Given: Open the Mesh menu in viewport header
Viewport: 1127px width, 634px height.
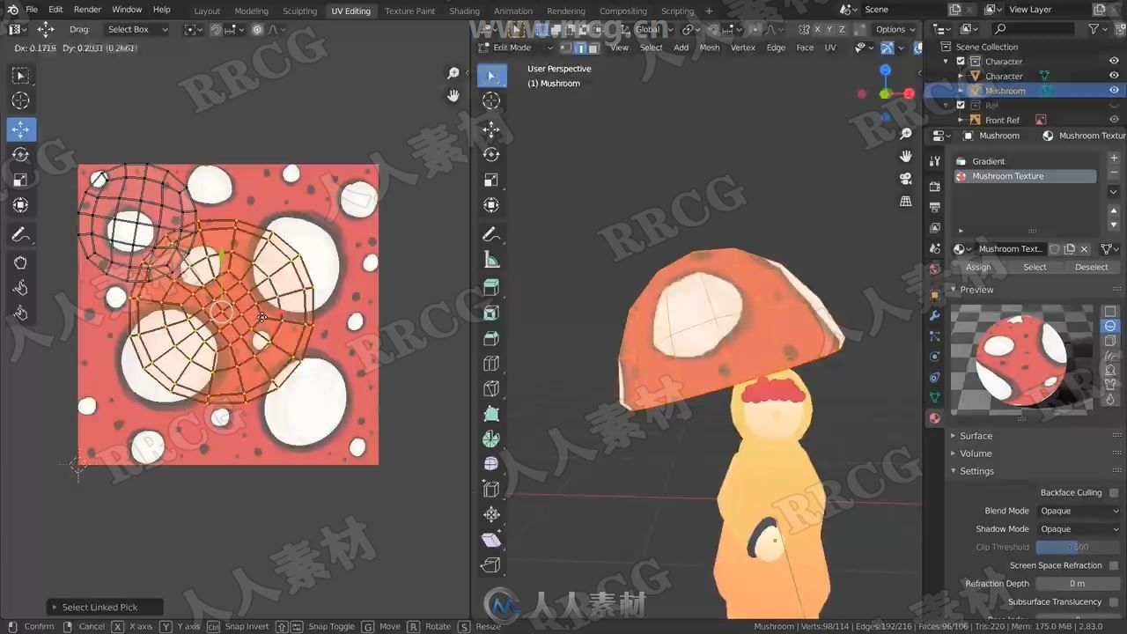Looking at the screenshot, I should (x=710, y=48).
